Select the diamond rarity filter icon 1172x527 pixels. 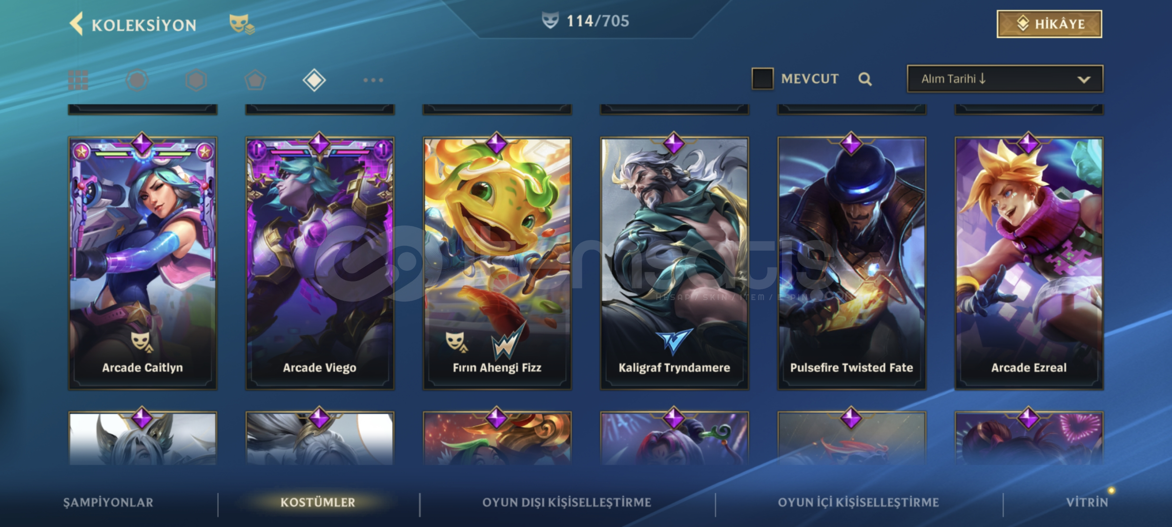point(314,80)
